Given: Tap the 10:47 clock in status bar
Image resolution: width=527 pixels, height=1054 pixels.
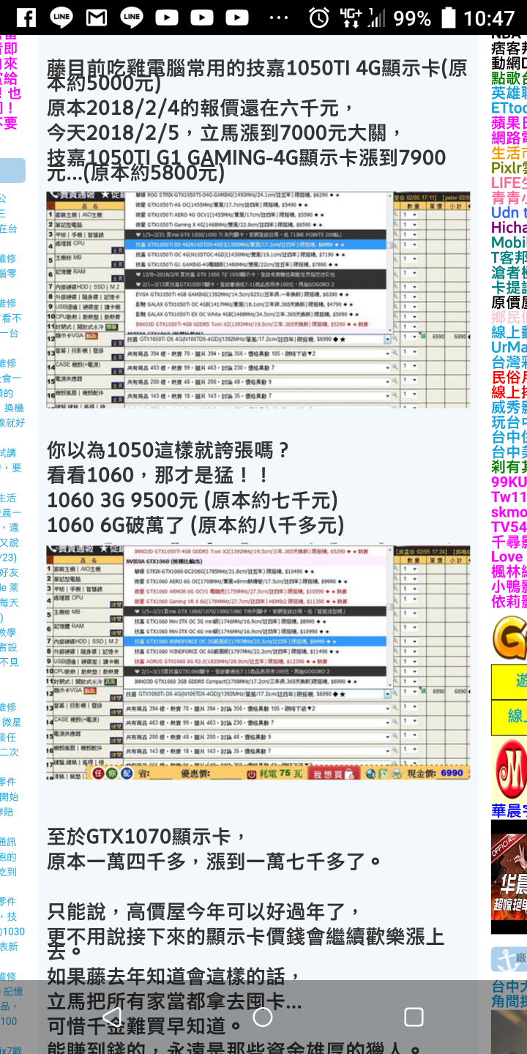Looking at the screenshot, I should [490, 18].
